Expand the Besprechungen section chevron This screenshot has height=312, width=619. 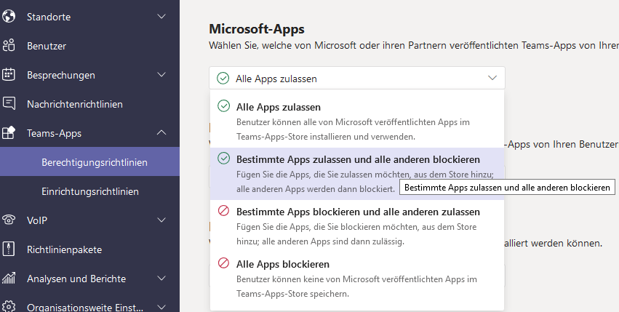161,75
